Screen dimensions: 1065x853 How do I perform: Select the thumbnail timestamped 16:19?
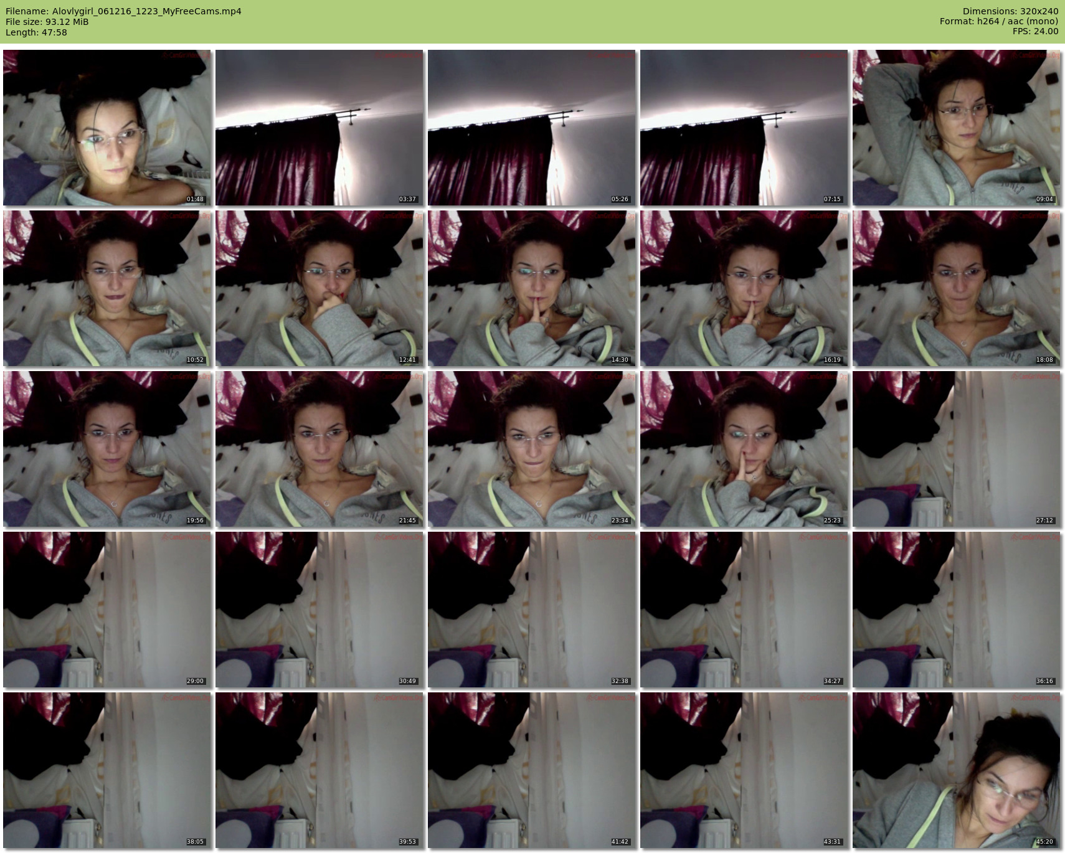pyautogui.click(x=744, y=288)
